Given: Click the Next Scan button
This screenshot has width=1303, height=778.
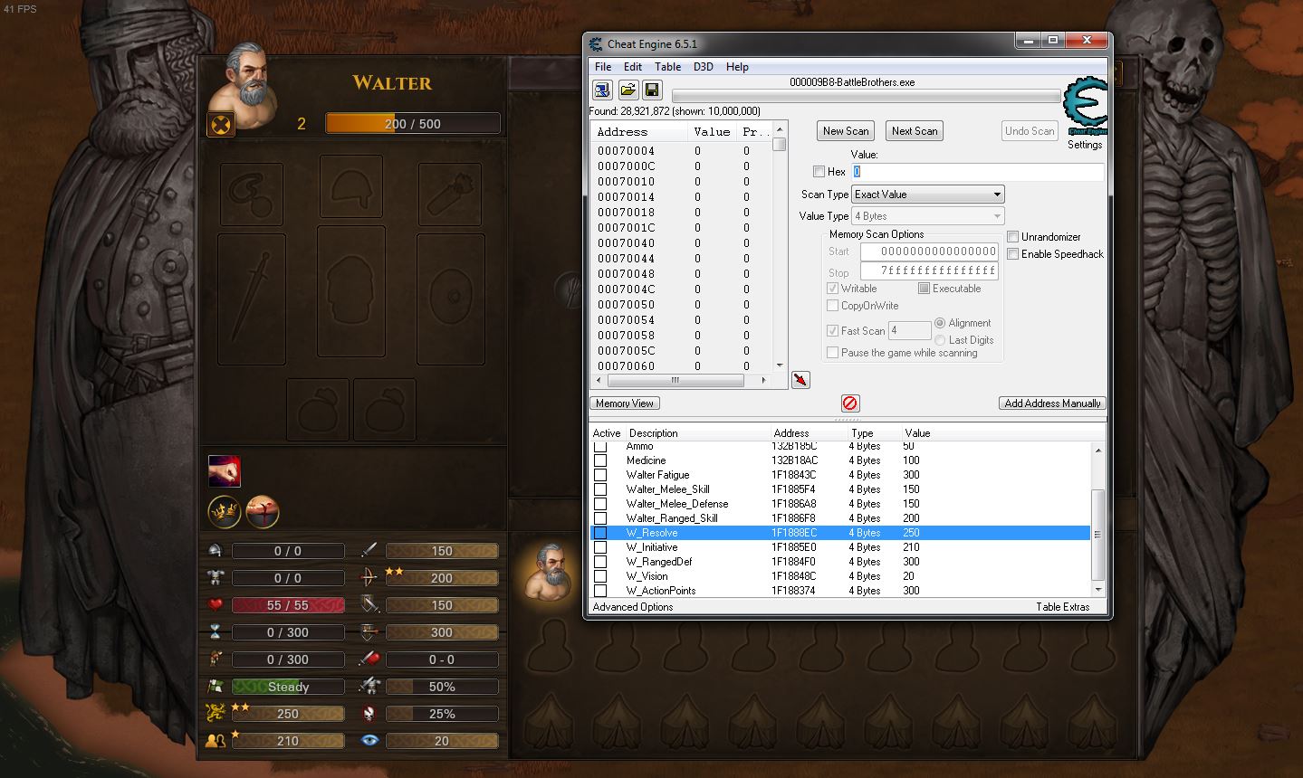Looking at the screenshot, I should (915, 131).
